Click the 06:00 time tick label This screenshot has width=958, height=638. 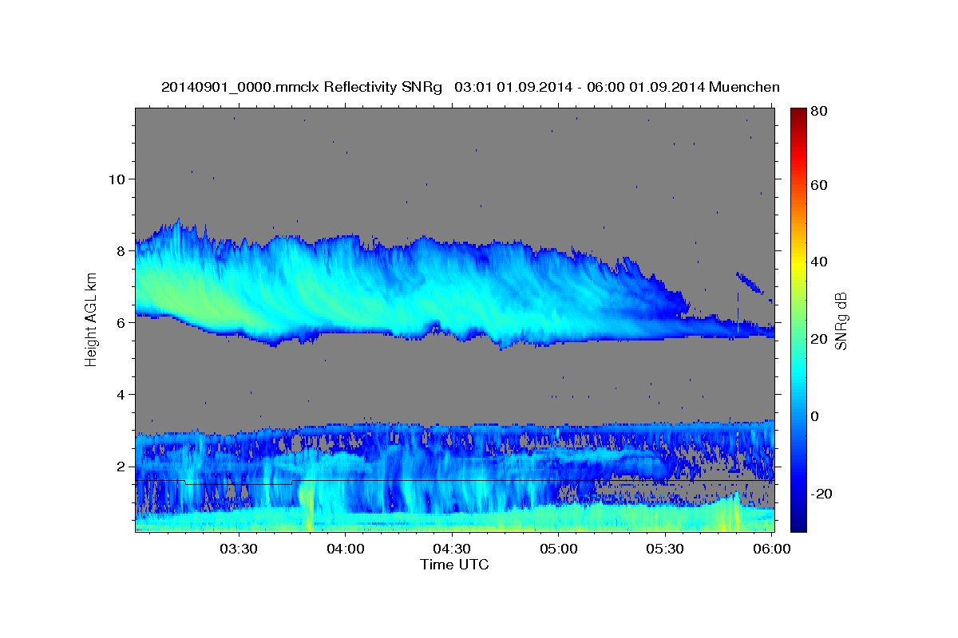(x=772, y=549)
